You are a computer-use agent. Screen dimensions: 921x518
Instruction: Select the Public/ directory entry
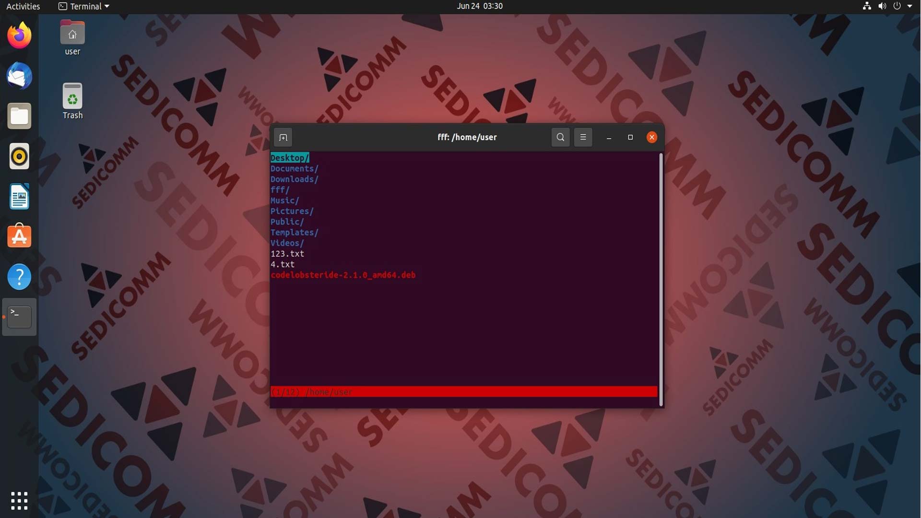click(x=287, y=222)
